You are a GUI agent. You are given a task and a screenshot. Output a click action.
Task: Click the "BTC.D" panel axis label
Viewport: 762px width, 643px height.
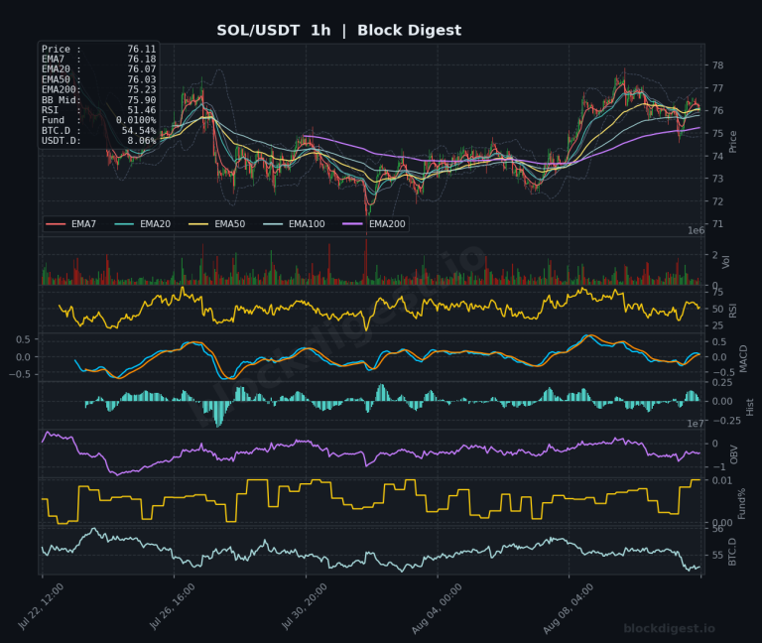pyautogui.click(x=732, y=552)
